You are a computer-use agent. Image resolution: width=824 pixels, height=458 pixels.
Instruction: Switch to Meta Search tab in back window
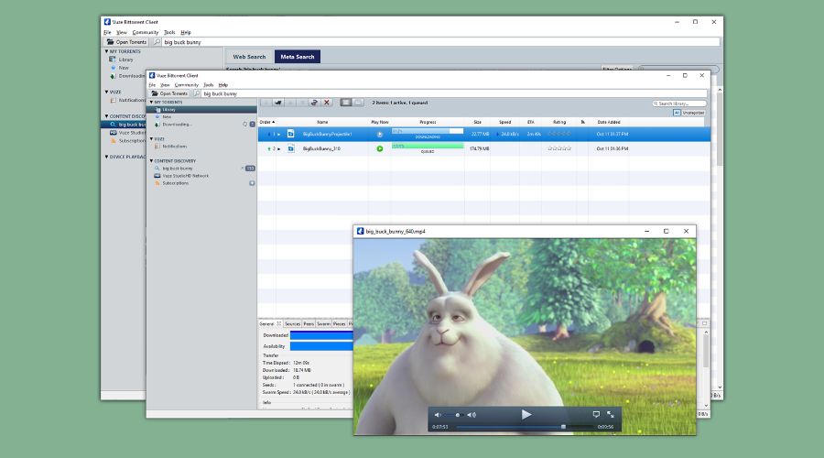[298, 56]
